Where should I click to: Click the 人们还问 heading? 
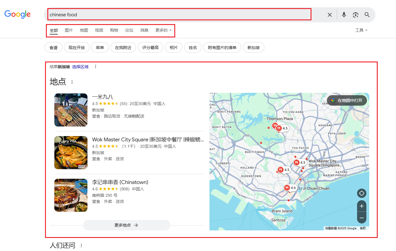pyautogui.click(x=62, y=245)
